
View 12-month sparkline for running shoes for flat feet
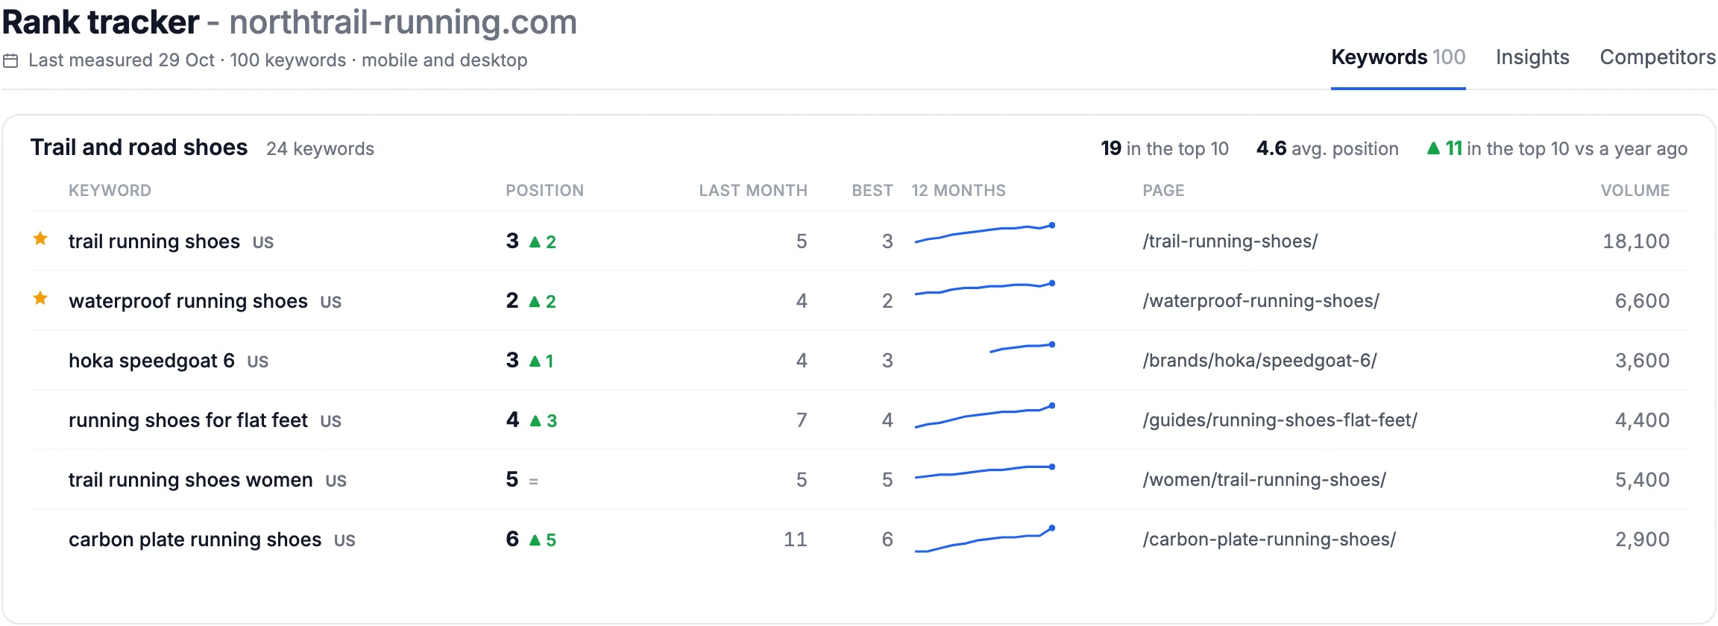(x=984, y=416)
